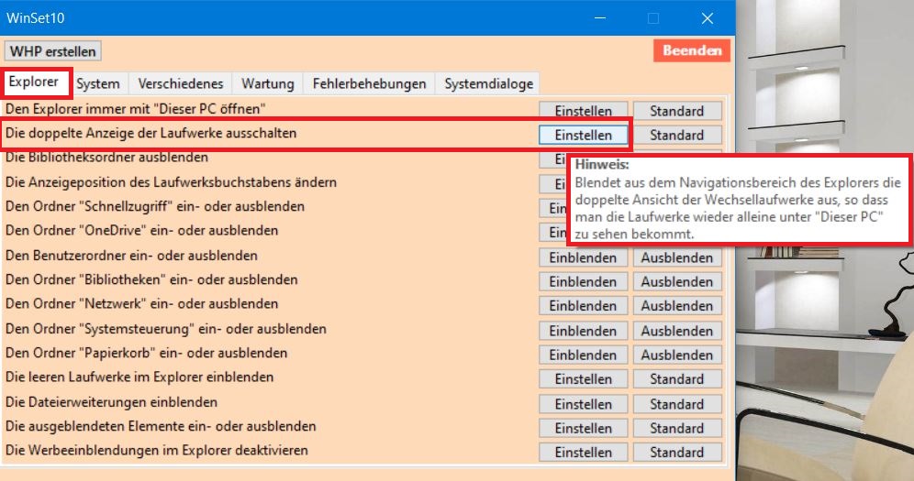Viewport: 914px width, 481px height.
Task: Click the text 'Die Bibliotheksordner ausblenden'
Action: [x=106, y=157]
